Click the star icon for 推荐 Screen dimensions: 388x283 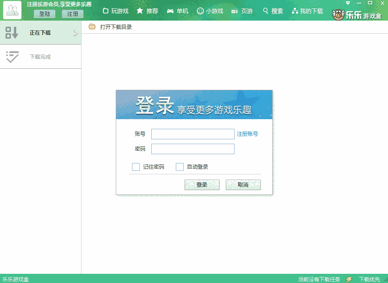pyautogui.click(x=140, y=11)
